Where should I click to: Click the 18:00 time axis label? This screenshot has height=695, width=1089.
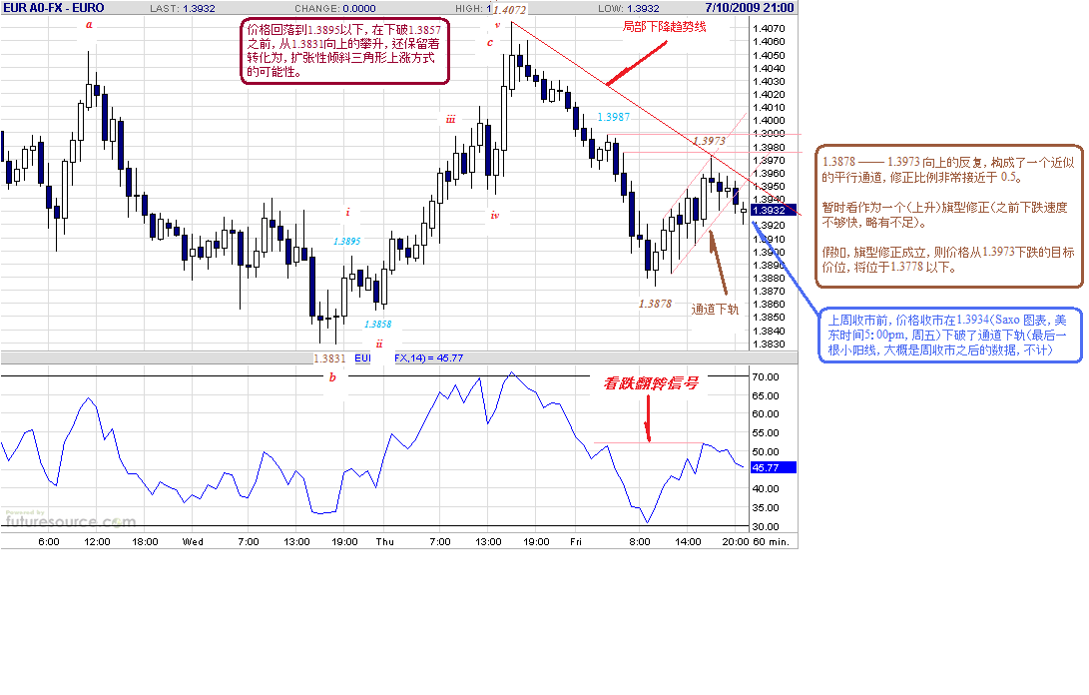(145, 542)
